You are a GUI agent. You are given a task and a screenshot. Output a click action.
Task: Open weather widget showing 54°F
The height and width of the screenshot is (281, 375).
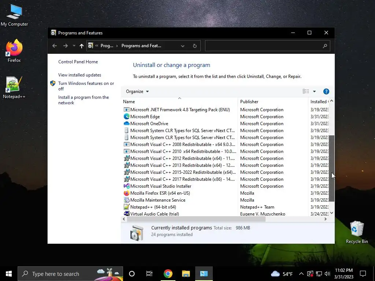[x=282, y=274]
